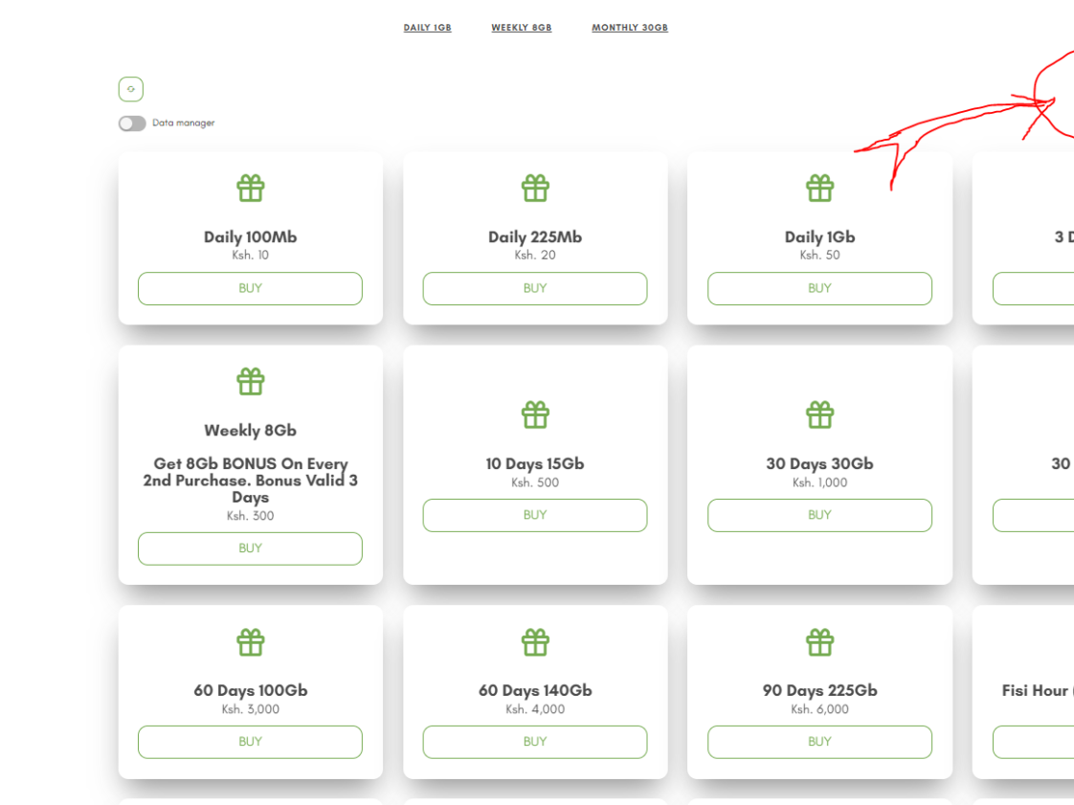Buy the Weekly 8Gb bundle
This screenshot has width=1074, height=805.
pyautogui.click(x=250, y=548)
